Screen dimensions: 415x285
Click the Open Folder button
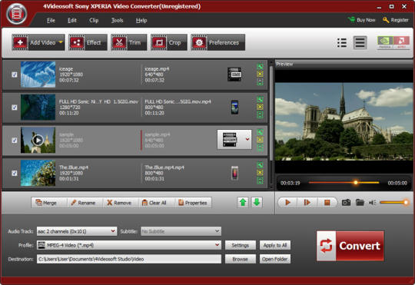(275, 259)
